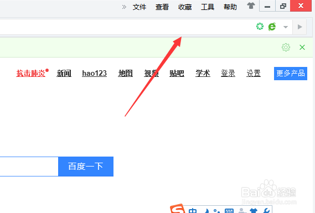The image size is (315, 213).
Task: Toggle the punctuation mode icon
Action: pos(216,211)
